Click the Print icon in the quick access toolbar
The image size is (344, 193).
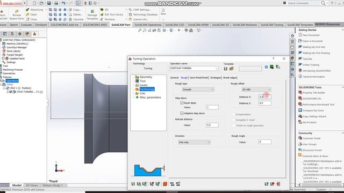point(56,3)
